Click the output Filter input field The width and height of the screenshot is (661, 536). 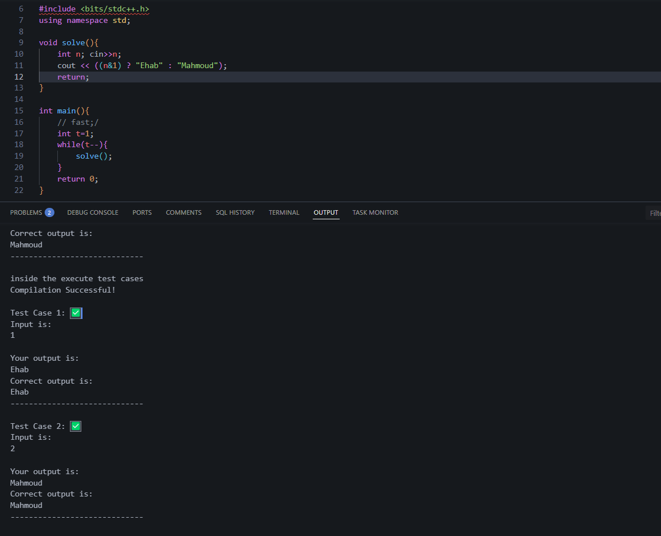654,213
